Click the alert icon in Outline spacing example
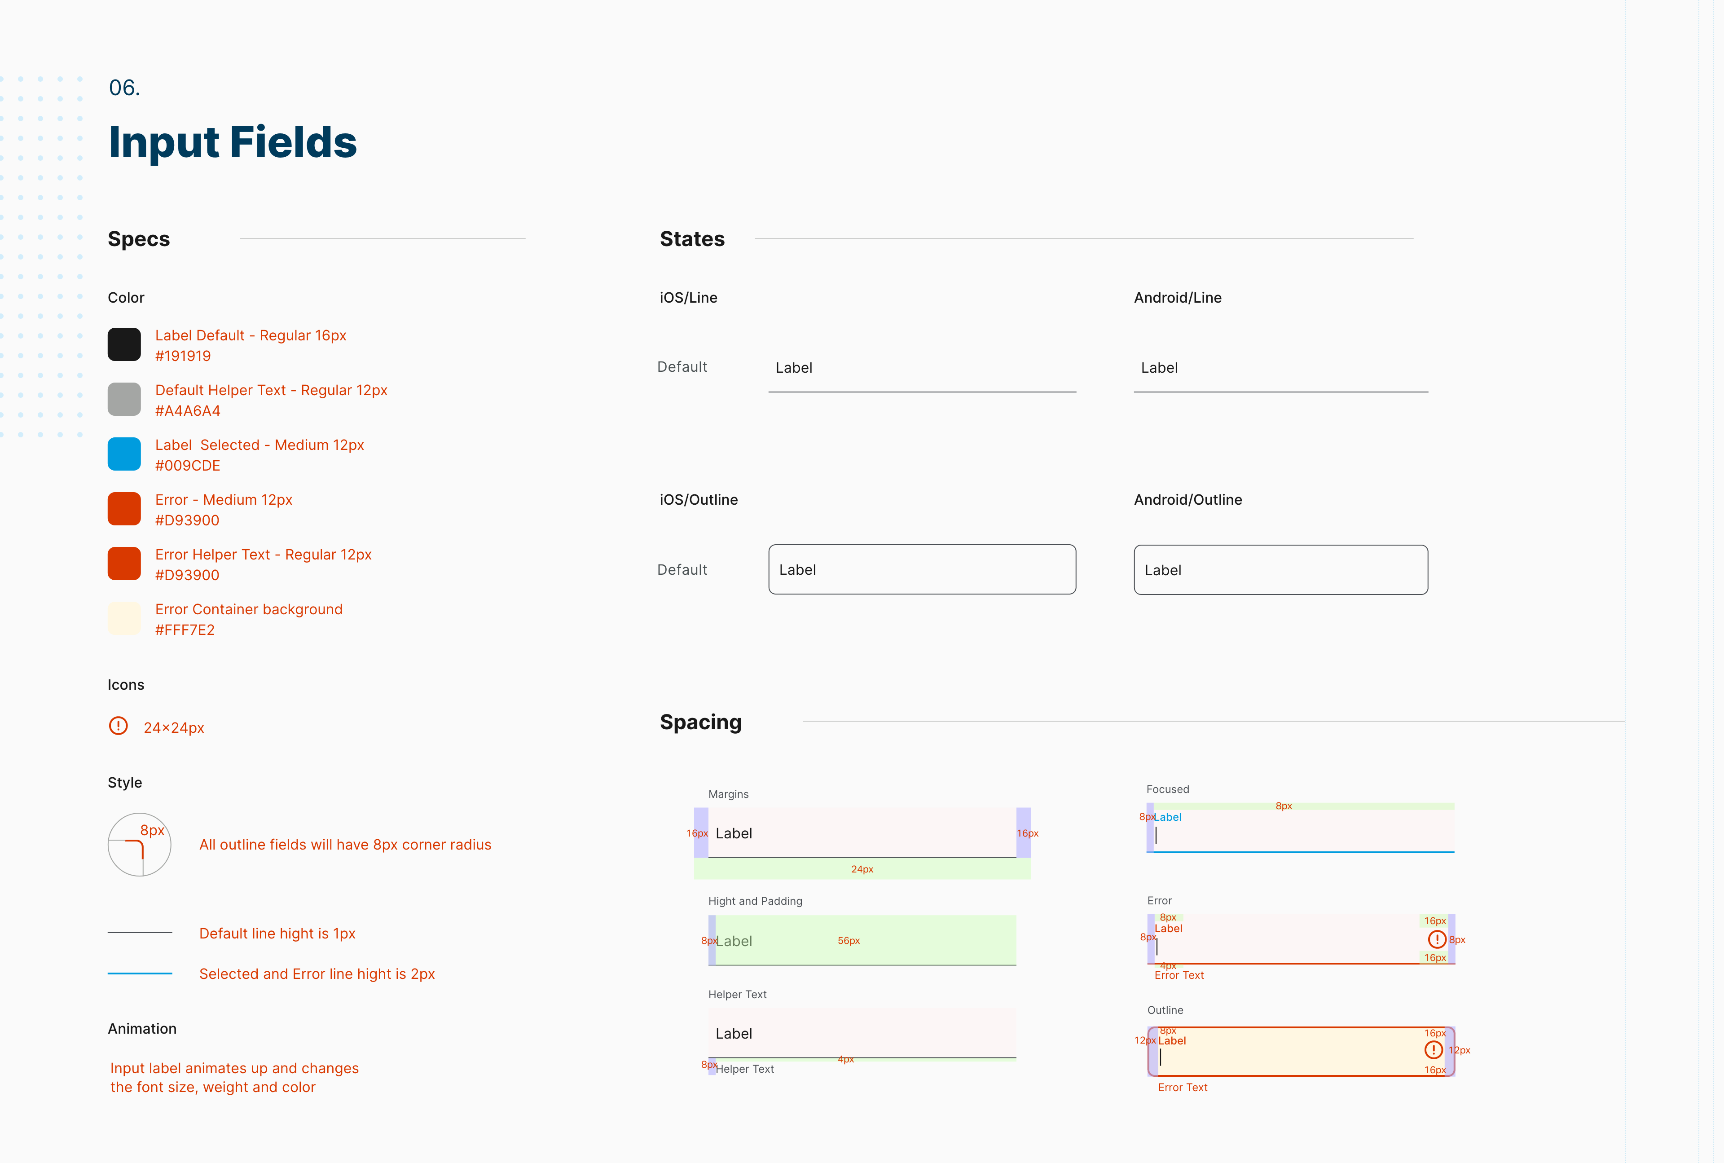This screenshot has width=1724, height=1163. 1434,1049
